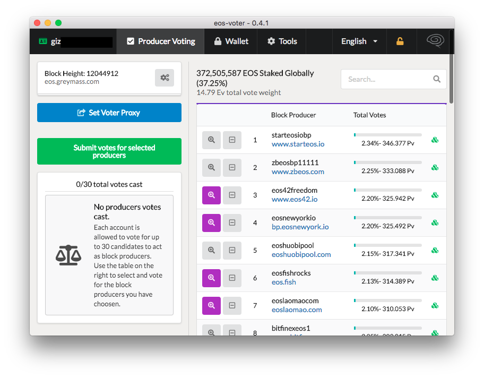
Task: Click green cubes icon for eosfishrocks
Action: (435, 278)
